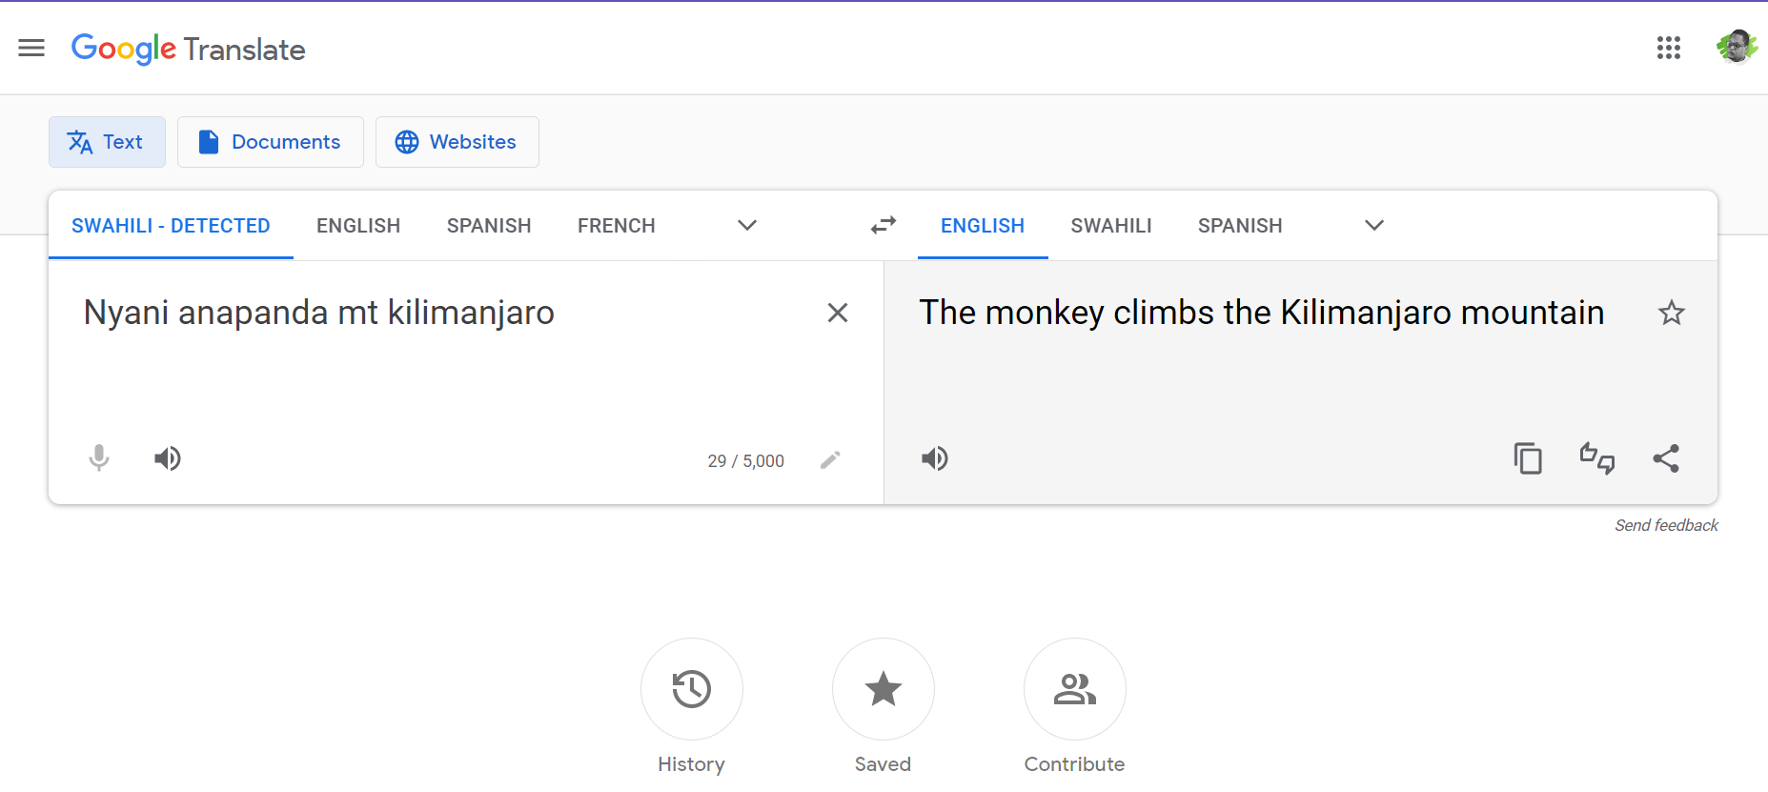Open the pencil input tools icon

[x=830, y=460]
